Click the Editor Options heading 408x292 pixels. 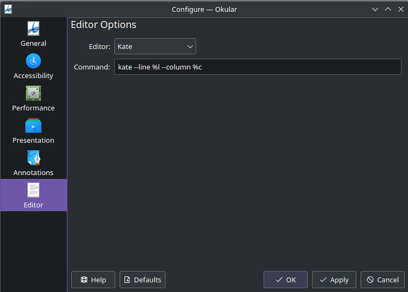(x=103, y=25)
